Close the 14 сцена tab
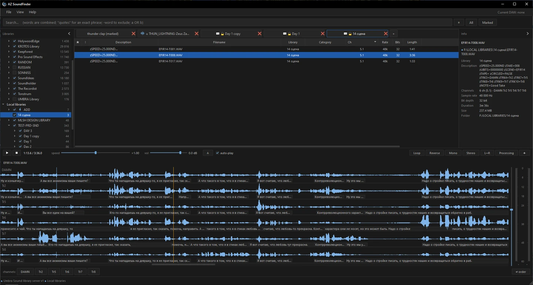Screen dimensions: 533x285 [386, 34]
